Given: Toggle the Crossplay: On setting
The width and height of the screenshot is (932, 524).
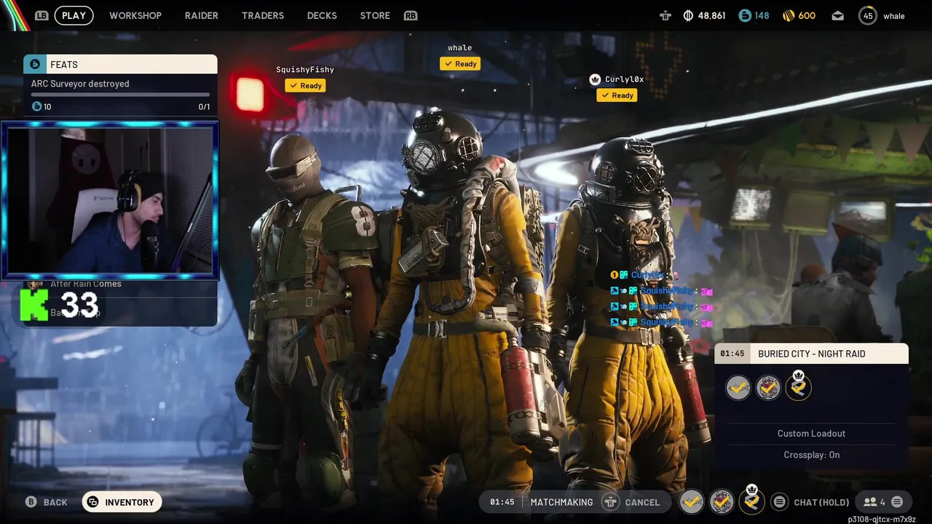Looking at the screenshot, I should [x=812, y=455].
